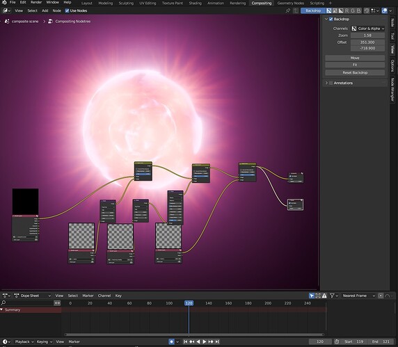Viewport: 398px width, 347px height.
Task: Select the Color channel display icon
Action: [x=335, y=10]
